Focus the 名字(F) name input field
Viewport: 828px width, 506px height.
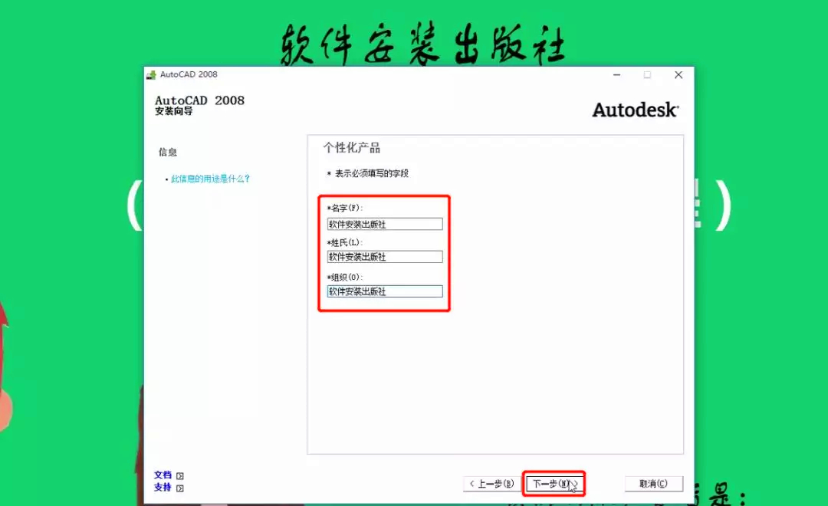coord(385,224)
